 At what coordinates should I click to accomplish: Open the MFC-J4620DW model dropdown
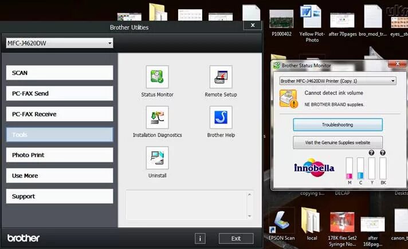[x=60, y=43]
